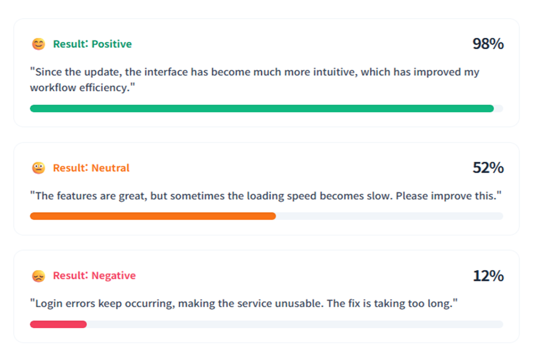Click the red negative progress bar
The height and width of the screenshot is (354, 537).
58,324
